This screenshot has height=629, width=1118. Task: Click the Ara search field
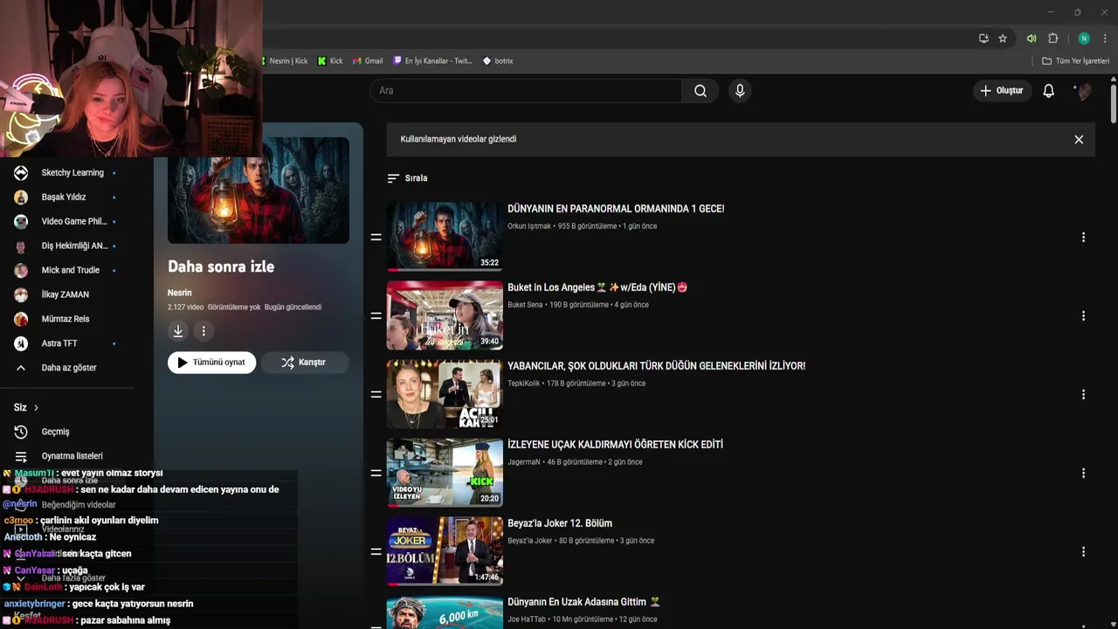pos(526,91)
